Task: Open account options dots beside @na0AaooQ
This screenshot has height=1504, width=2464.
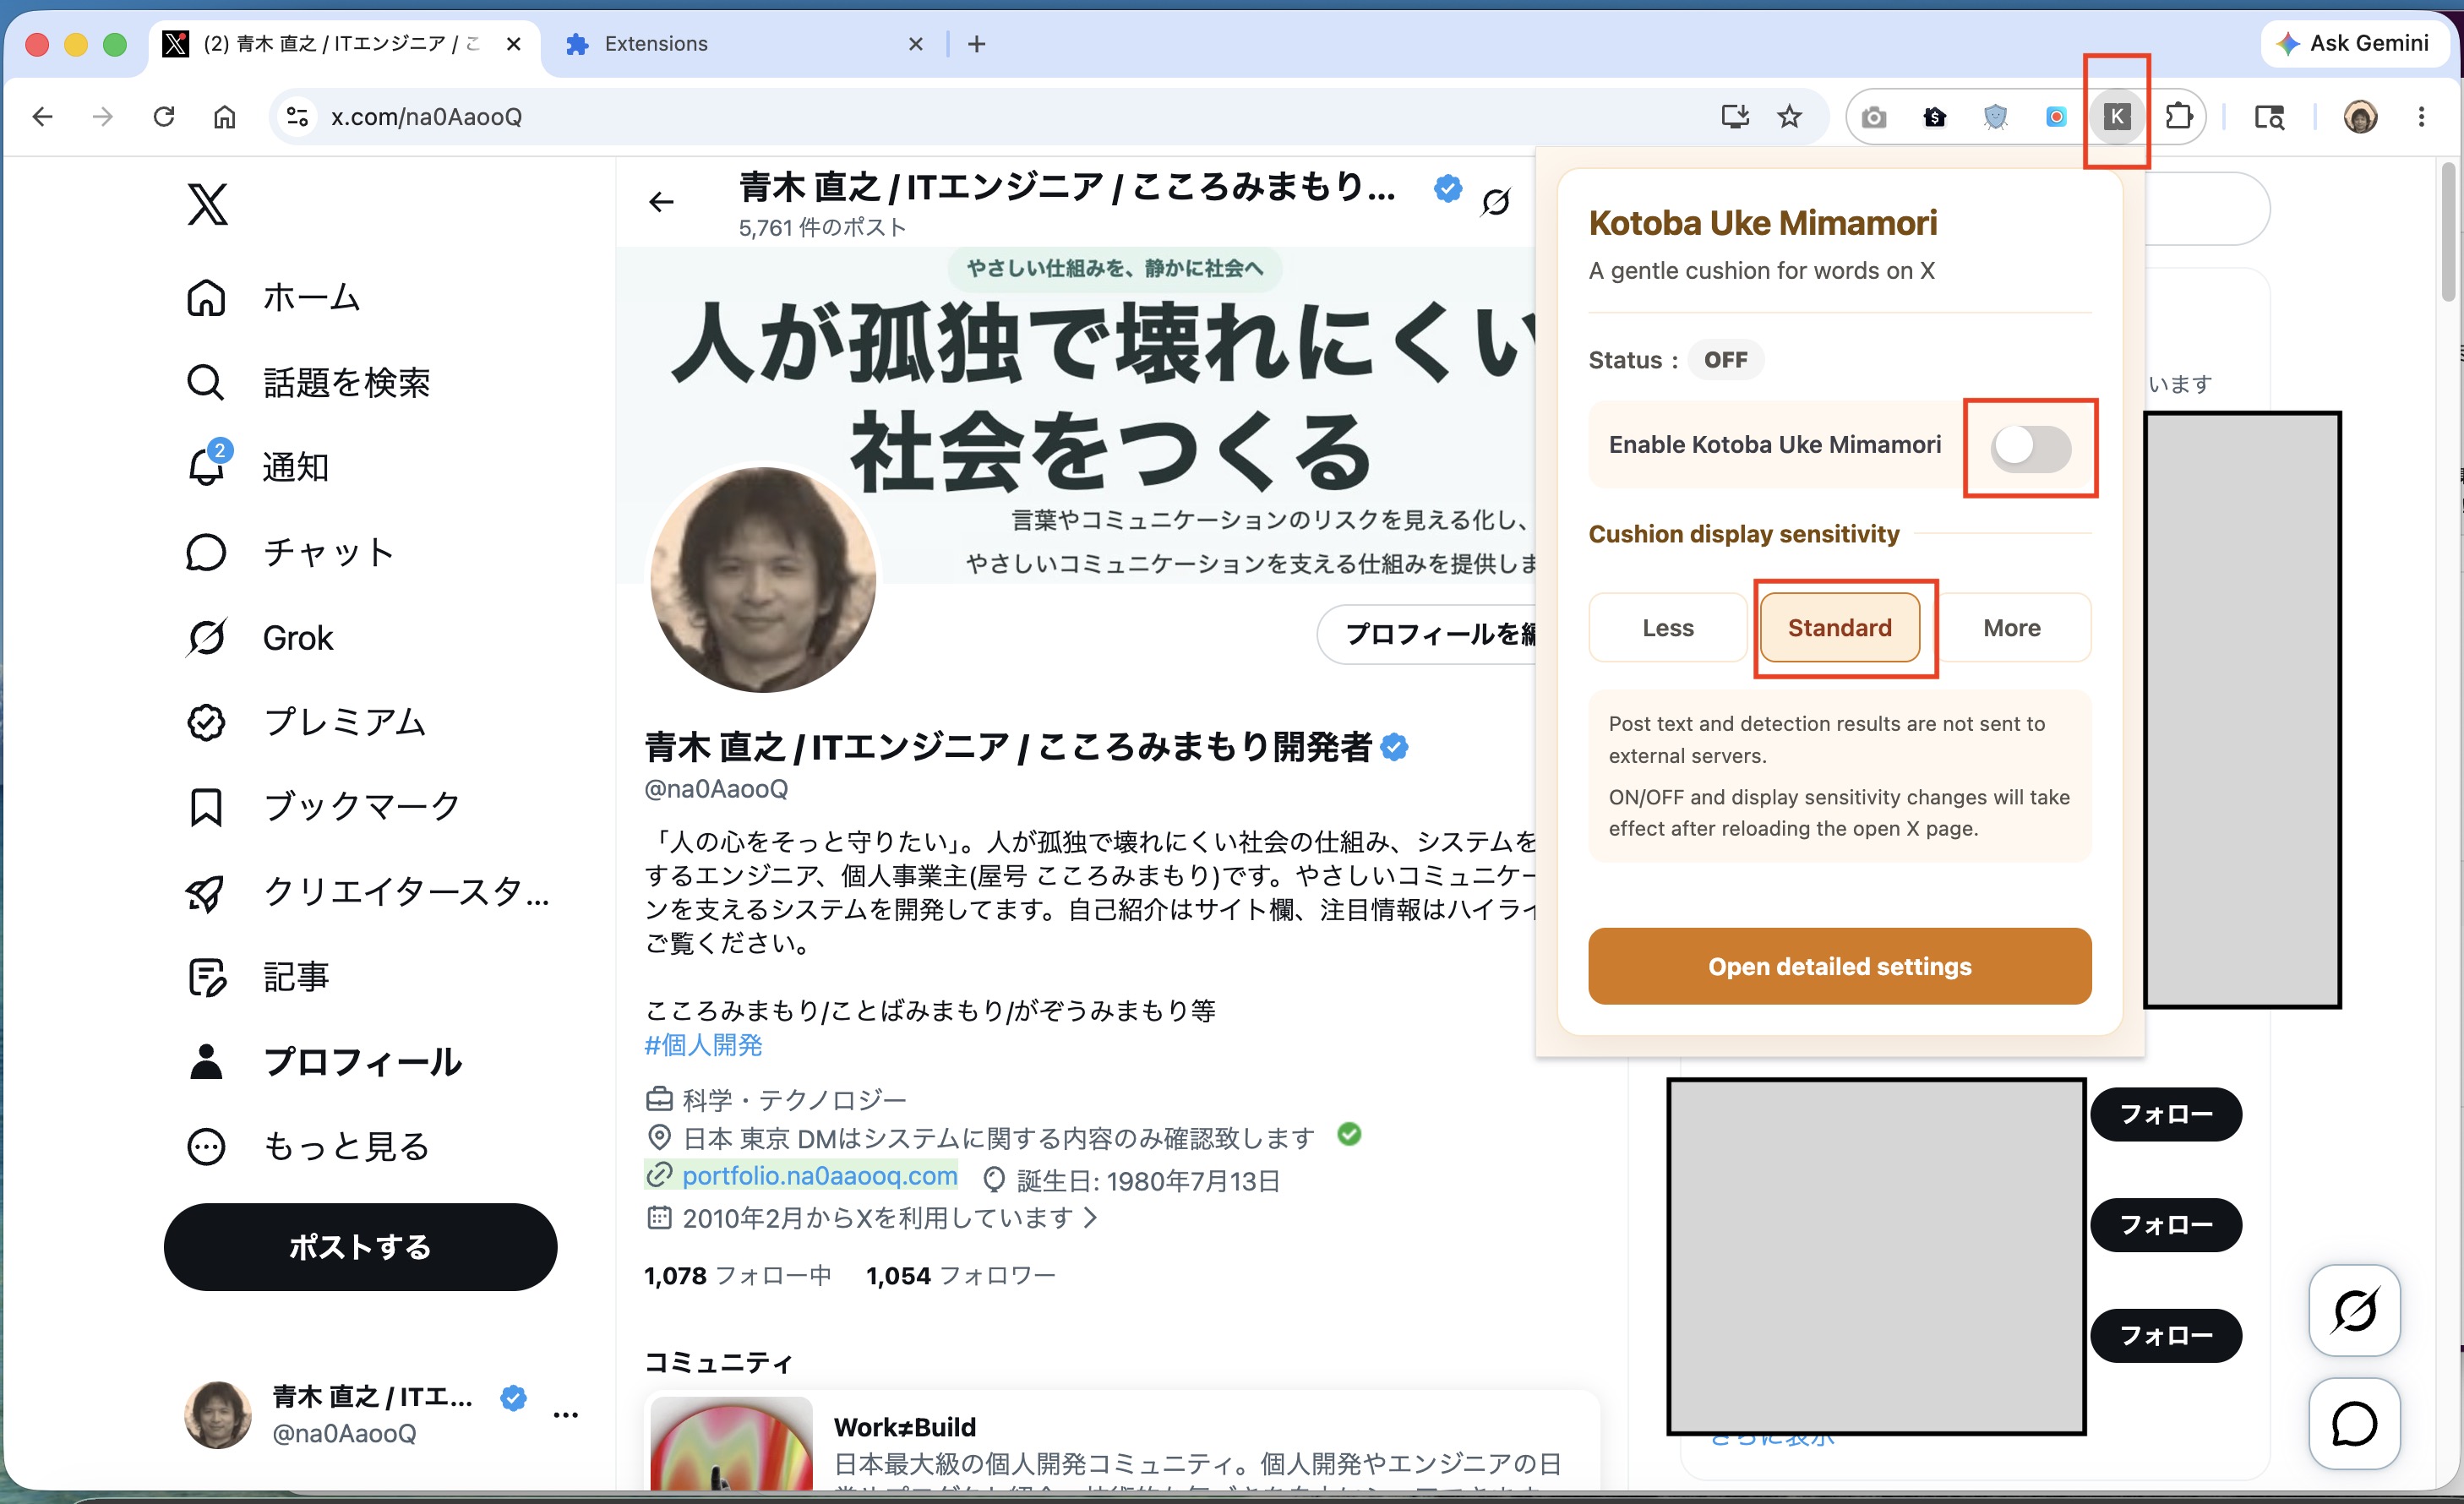Action: click(x=566, y=1414)
